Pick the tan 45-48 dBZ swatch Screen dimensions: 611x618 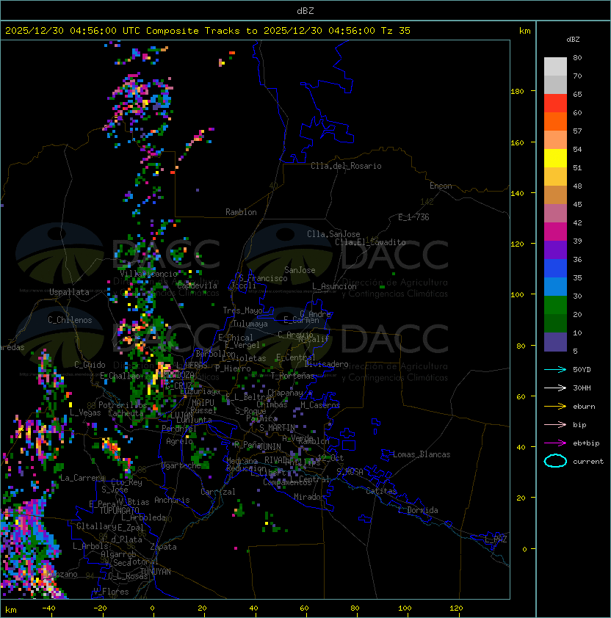(x=555, y=195)
